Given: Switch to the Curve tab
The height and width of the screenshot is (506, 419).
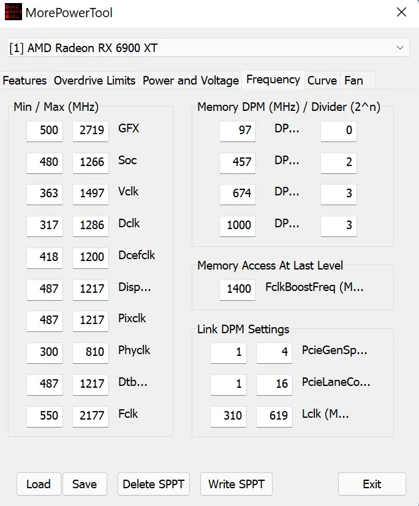Looking at the screenshot, I should [x=322, y=80].
